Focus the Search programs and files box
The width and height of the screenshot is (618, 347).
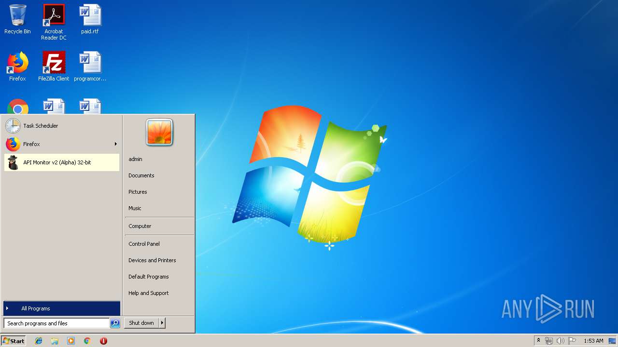tap(56, 323)
